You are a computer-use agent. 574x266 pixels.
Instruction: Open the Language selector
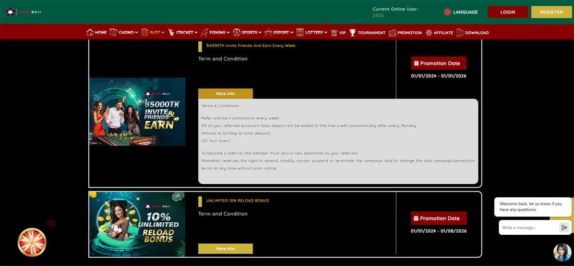tap(461, 12)
